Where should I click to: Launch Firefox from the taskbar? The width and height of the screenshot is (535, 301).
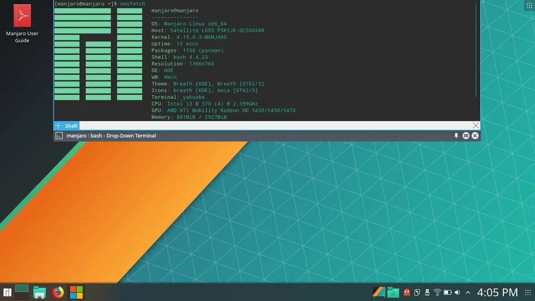pyautogui.click(x=58, y=293)
